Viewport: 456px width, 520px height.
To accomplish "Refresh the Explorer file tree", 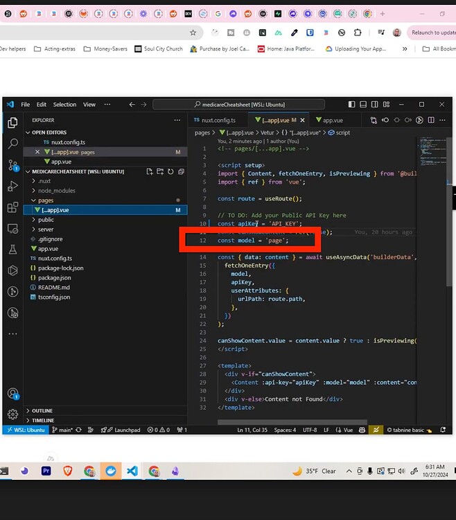I will point(170,171).
